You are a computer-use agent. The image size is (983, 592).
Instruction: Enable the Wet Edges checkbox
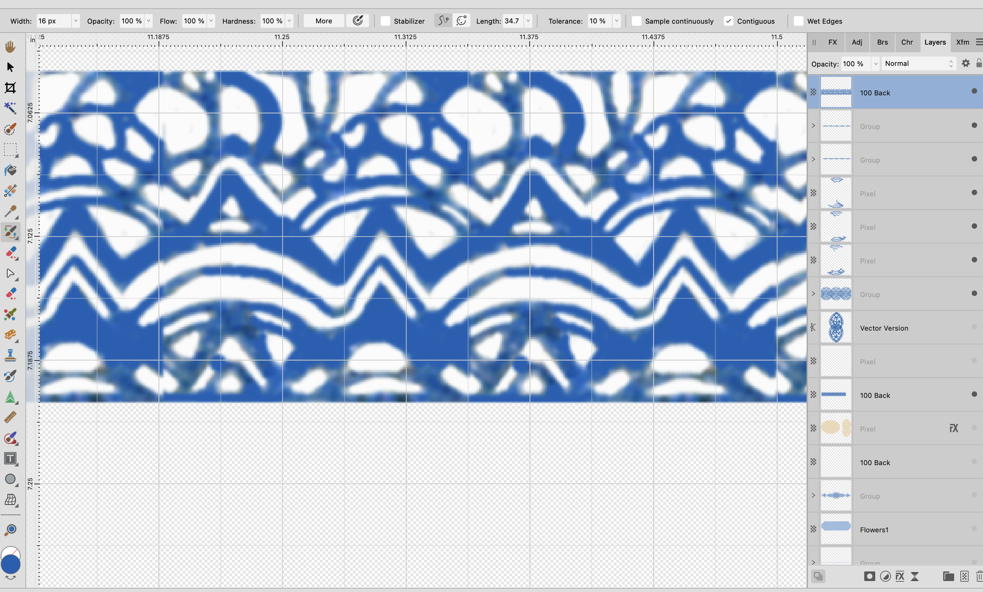pos(799,21)
